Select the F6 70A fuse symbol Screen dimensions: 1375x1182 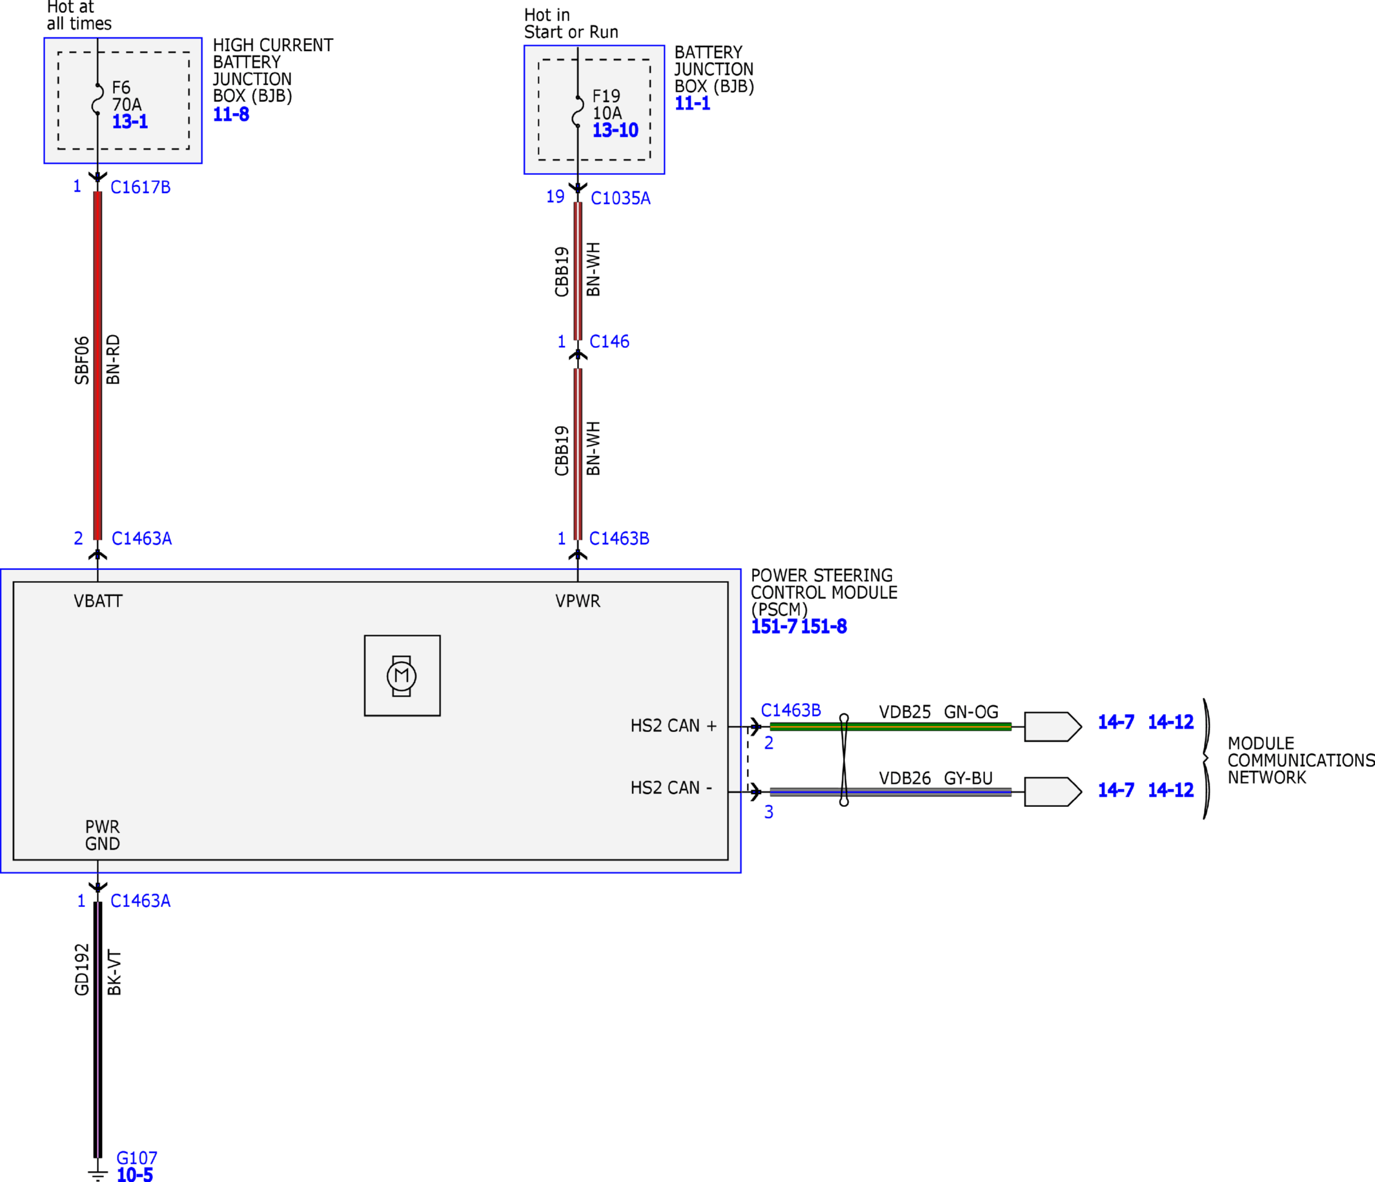pos(97,99)
